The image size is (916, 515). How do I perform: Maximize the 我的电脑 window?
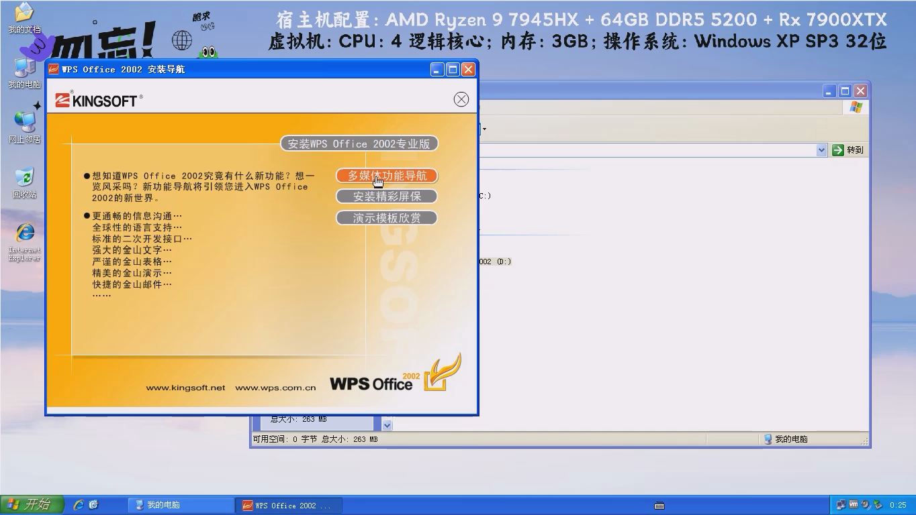pyautogui.click(x=845, y=91)
